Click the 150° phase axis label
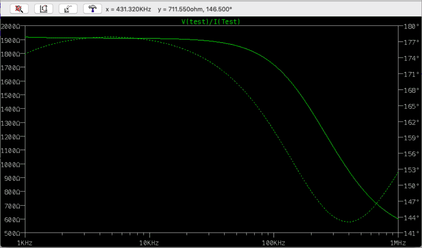Viewport: 422px width, 248px height. point(411,186)
